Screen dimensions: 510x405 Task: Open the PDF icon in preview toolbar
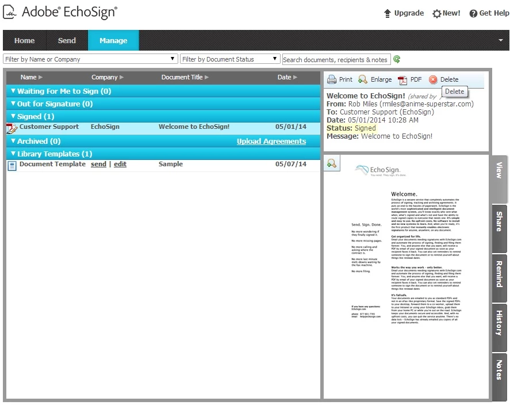click(x=402, y=80)
